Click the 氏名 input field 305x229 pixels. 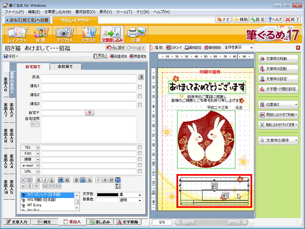point(89,79)
